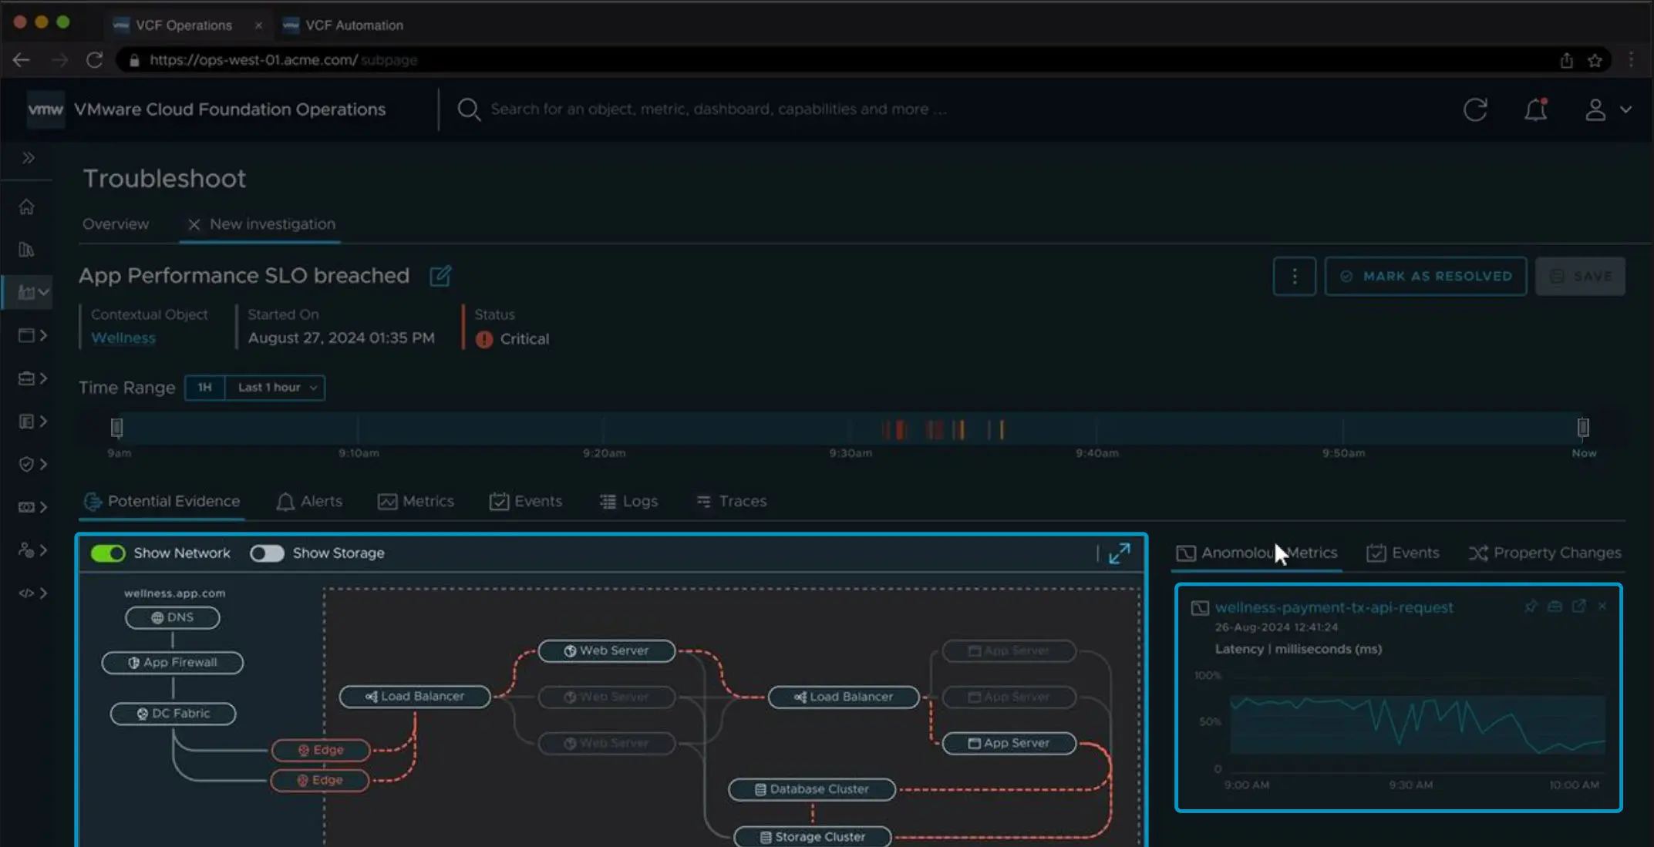Click the vmw logo
Screen dimensions: 1654x847
pos(45,109)
